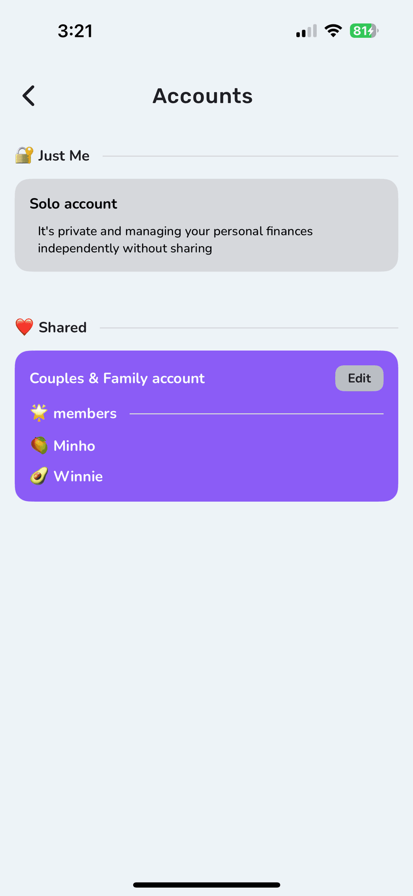Tap the avocado icon next to Winnie
Image resolution: width=413 pixels, height=896 pixels.
tap(40, 476)
